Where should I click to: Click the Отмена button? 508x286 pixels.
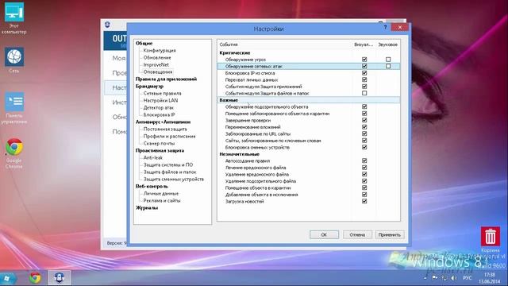pos(357,234)
